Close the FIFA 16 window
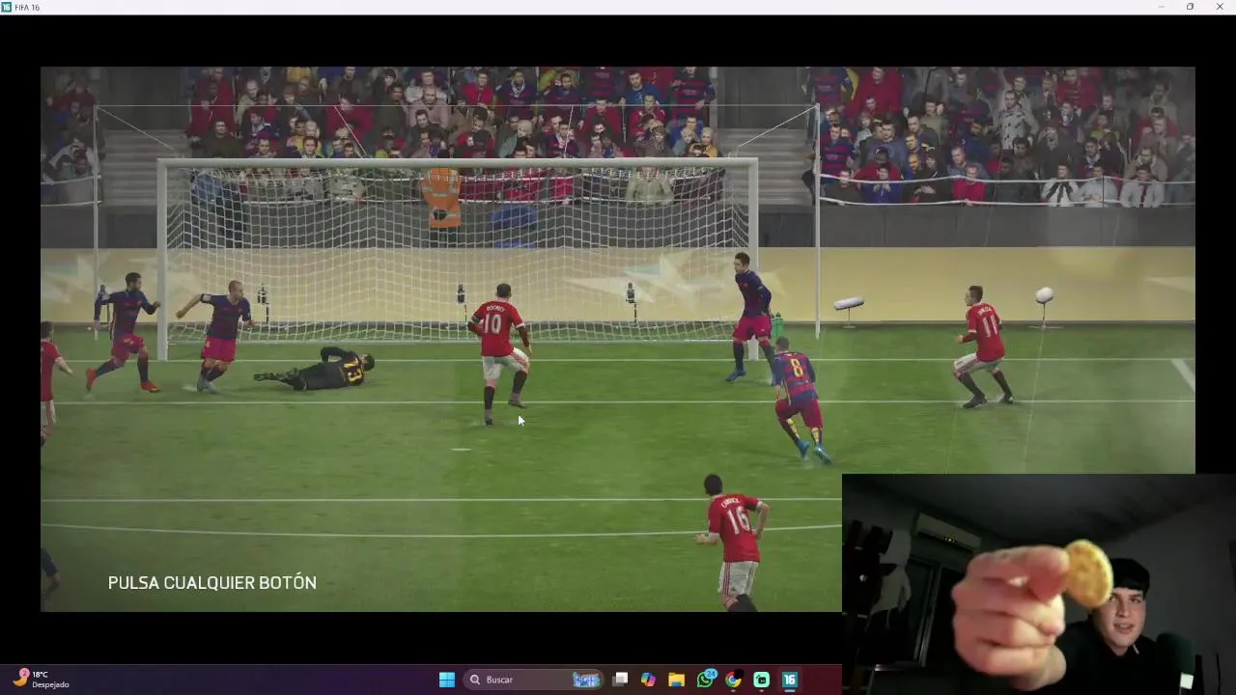Viewport: 1236px width, 695px height. (x=1220, y=7)
